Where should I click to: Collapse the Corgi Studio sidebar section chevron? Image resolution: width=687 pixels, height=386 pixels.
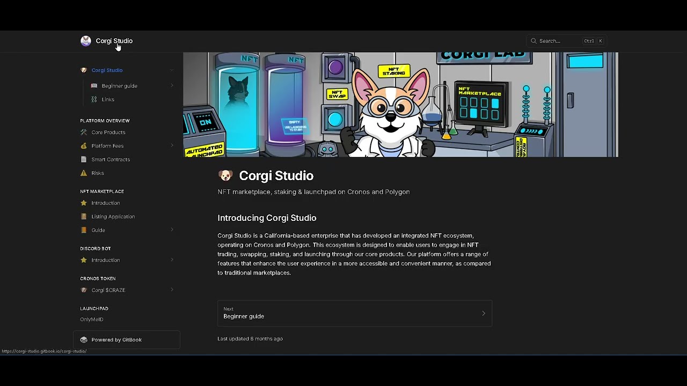click(x=172, y=70)
